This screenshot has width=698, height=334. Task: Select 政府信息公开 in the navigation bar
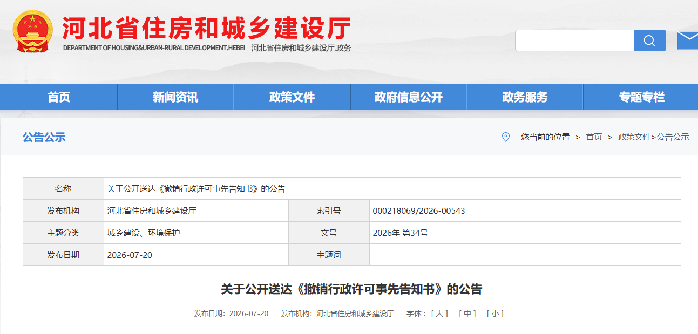(409, 97)
